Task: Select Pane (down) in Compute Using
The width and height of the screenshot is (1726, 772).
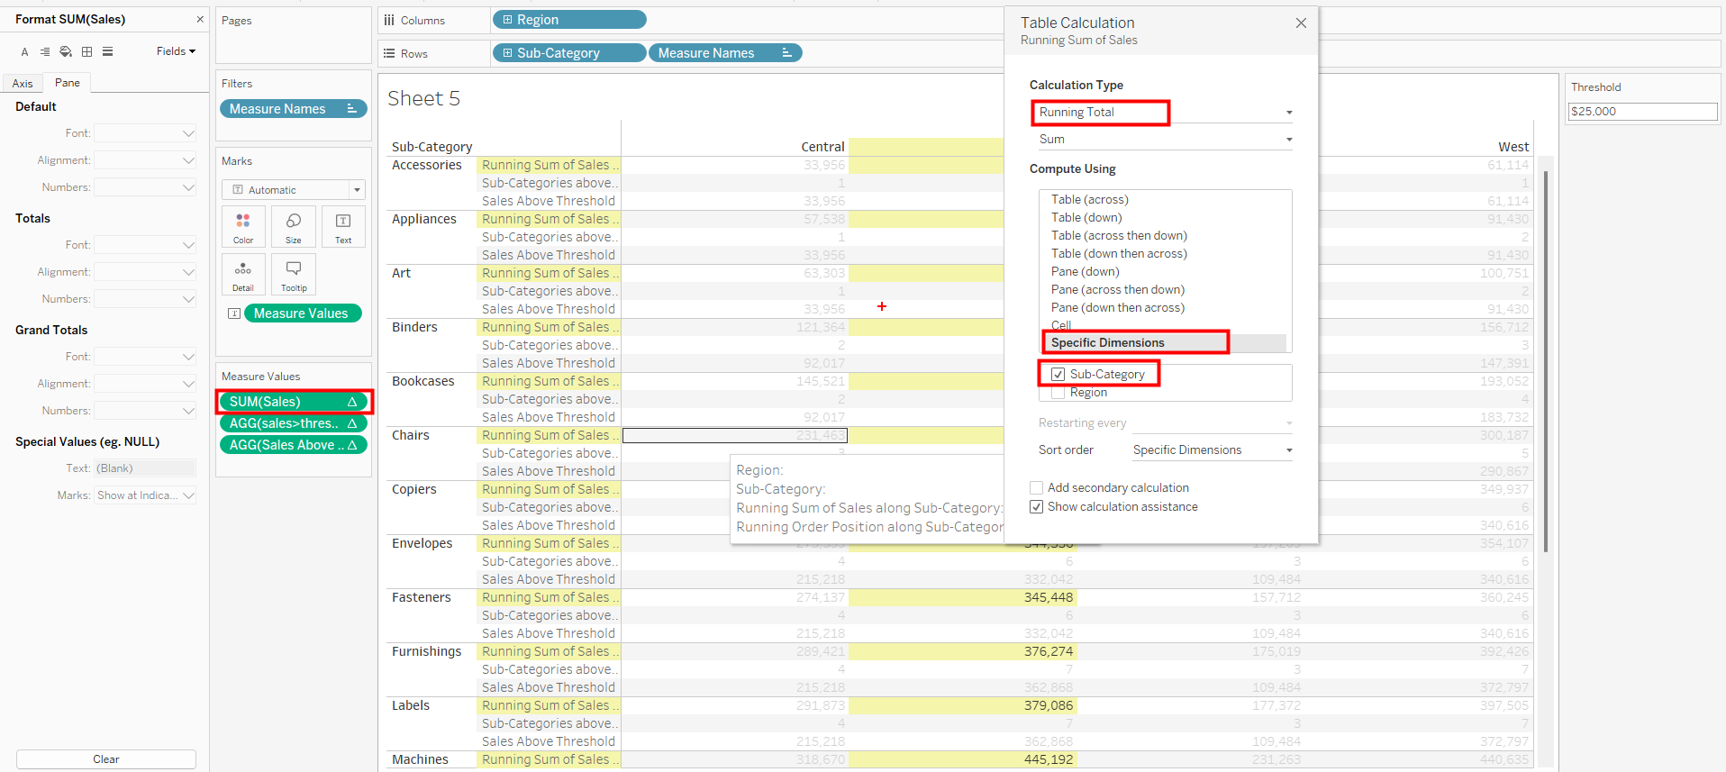Action: (x=1085, y=272)
